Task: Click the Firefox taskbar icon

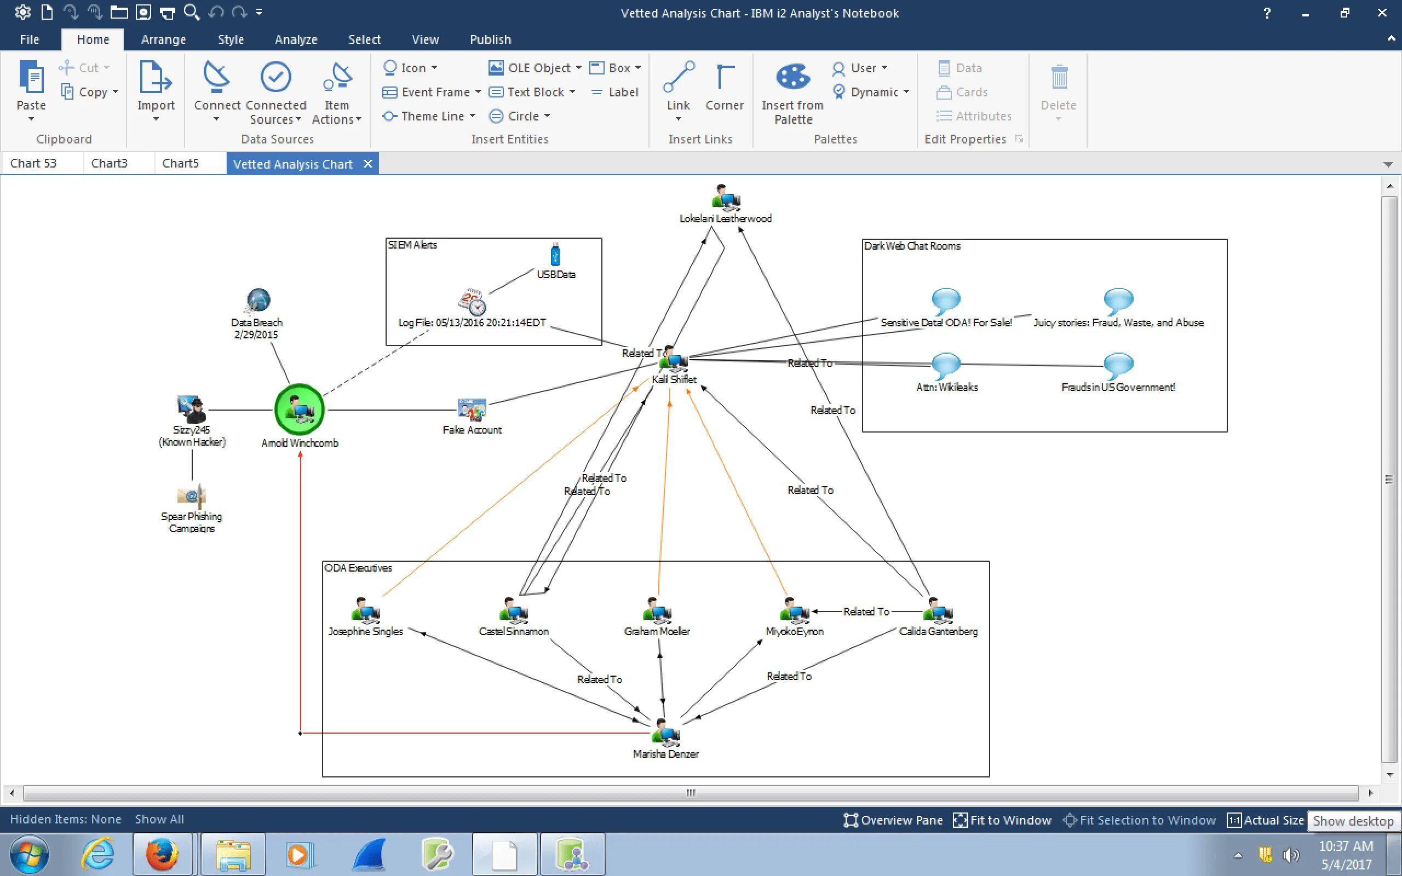Action: [162, 854]
